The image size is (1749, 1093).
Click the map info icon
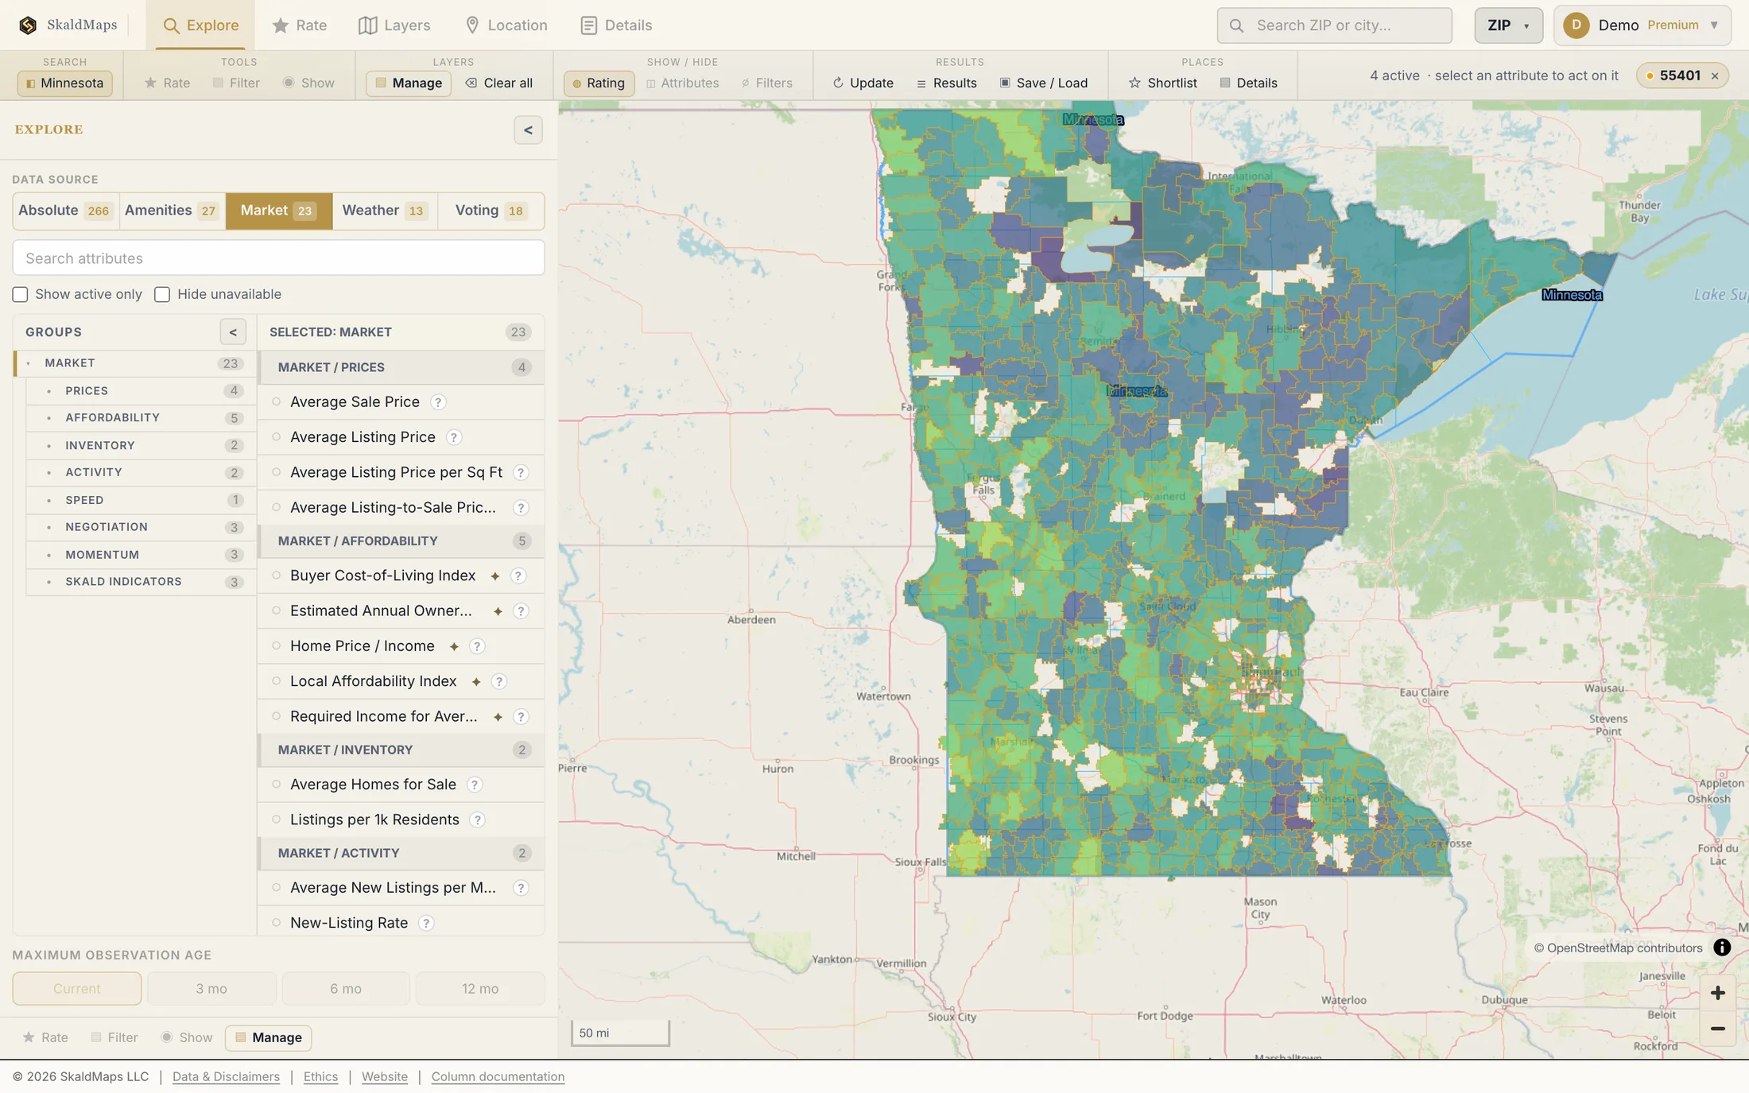pos(1722,948)
